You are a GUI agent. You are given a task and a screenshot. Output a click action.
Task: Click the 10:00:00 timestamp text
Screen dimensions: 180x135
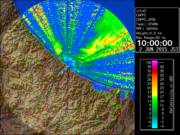[x=155, y=43]
